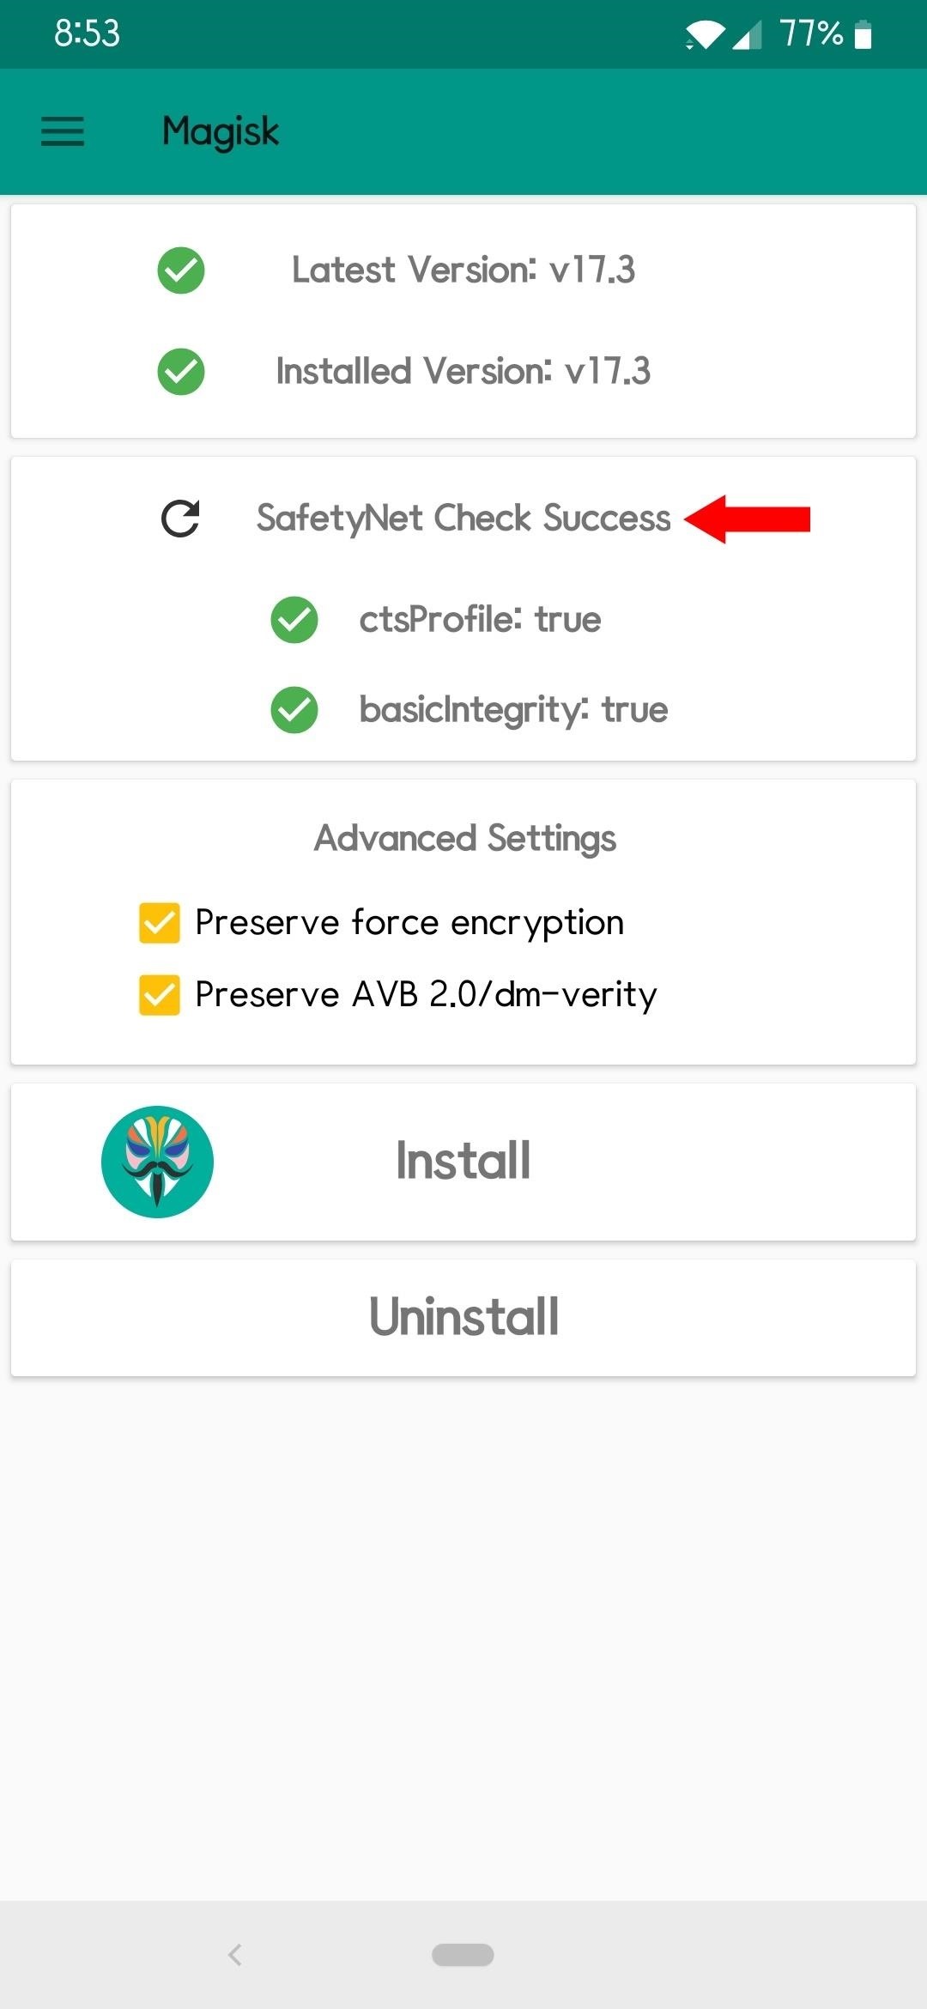Tap the Advanced Settings heading
The width and height of the screenshot is (927, 2009).
464,839
